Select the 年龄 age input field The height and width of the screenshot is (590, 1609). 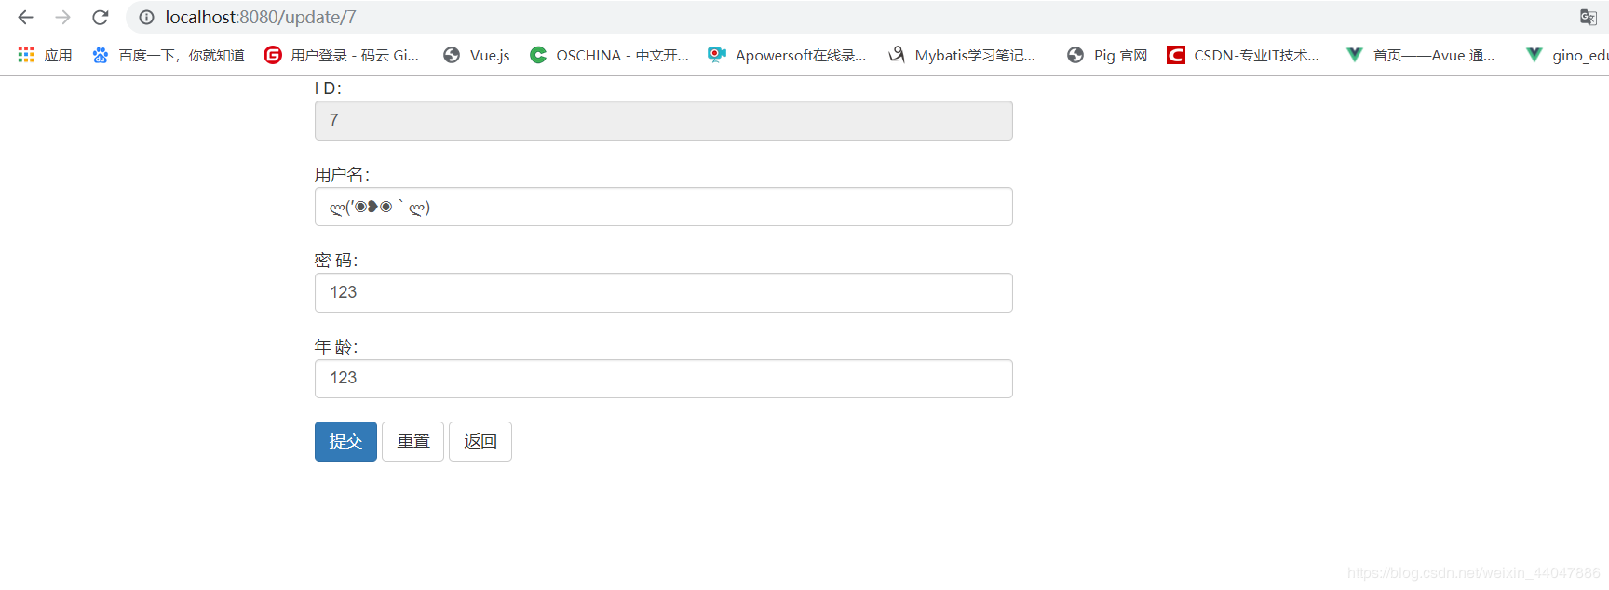(x=663, y=379)
